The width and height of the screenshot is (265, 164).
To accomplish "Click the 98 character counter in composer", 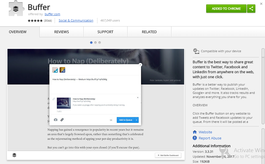I will coord(111,120).
